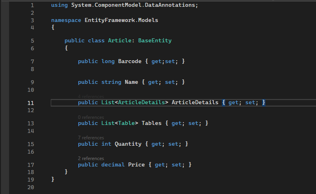This screenshot has width=316, height=194.
Task: Click the class keyword on line 5
Action: coord(96,40)
